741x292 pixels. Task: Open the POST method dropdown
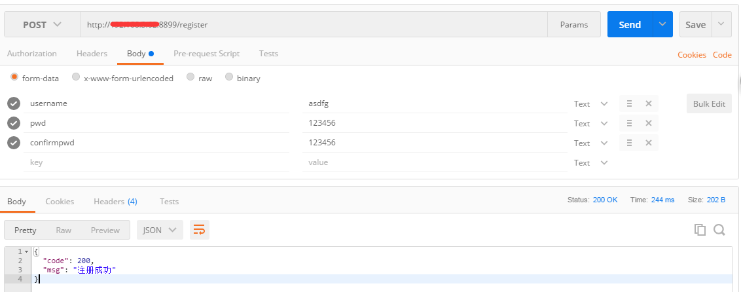point(42,25)
